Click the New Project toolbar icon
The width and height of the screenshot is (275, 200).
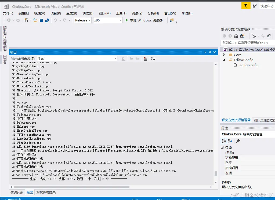26,20
